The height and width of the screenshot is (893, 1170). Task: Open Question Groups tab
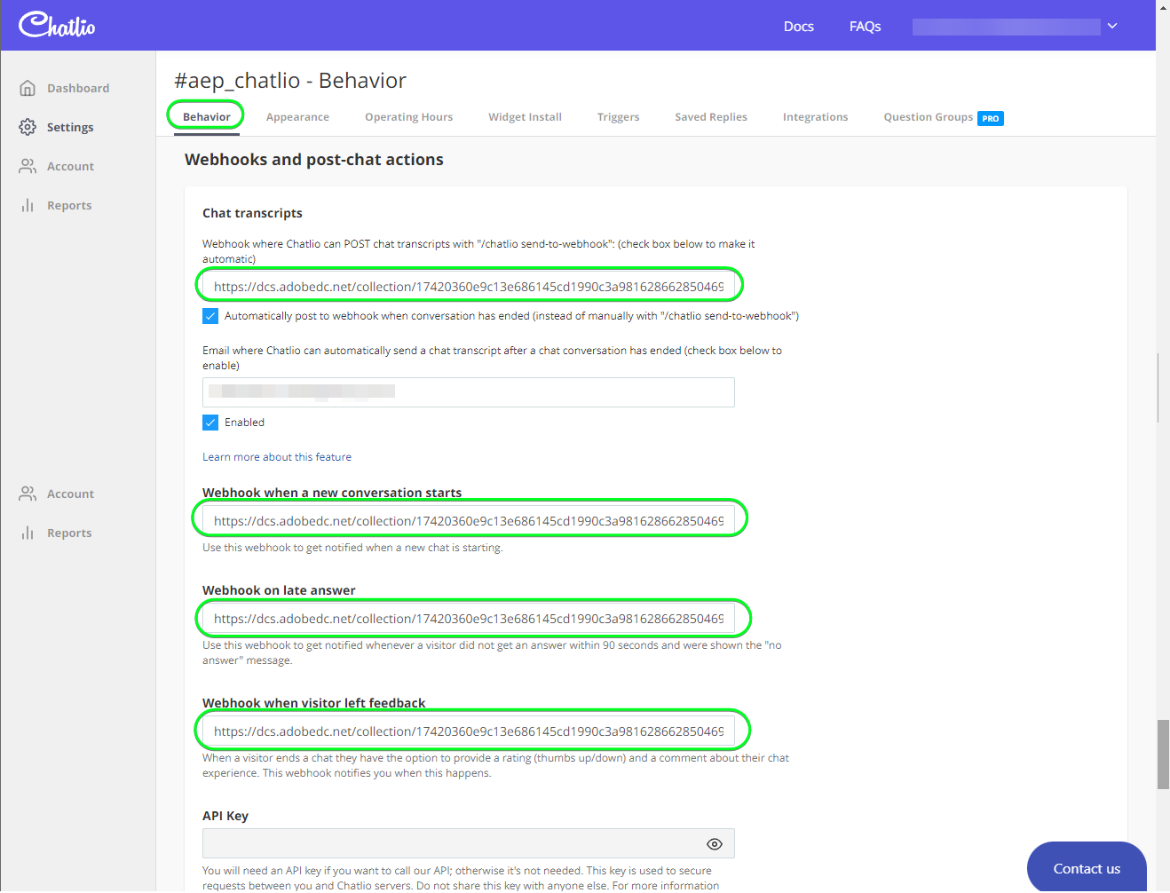[x=929, y=117]
